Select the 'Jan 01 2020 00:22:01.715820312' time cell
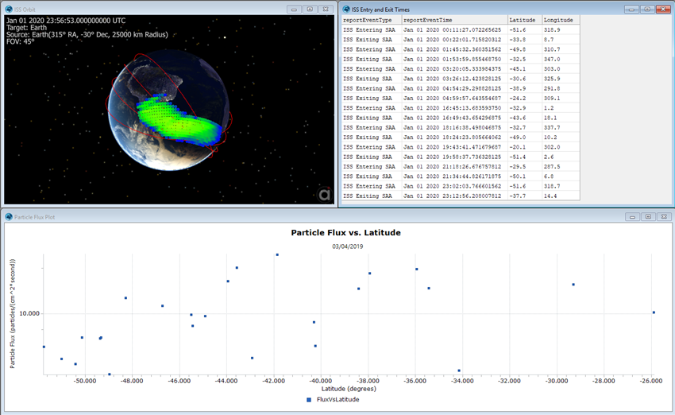 [x=454, y=40]
